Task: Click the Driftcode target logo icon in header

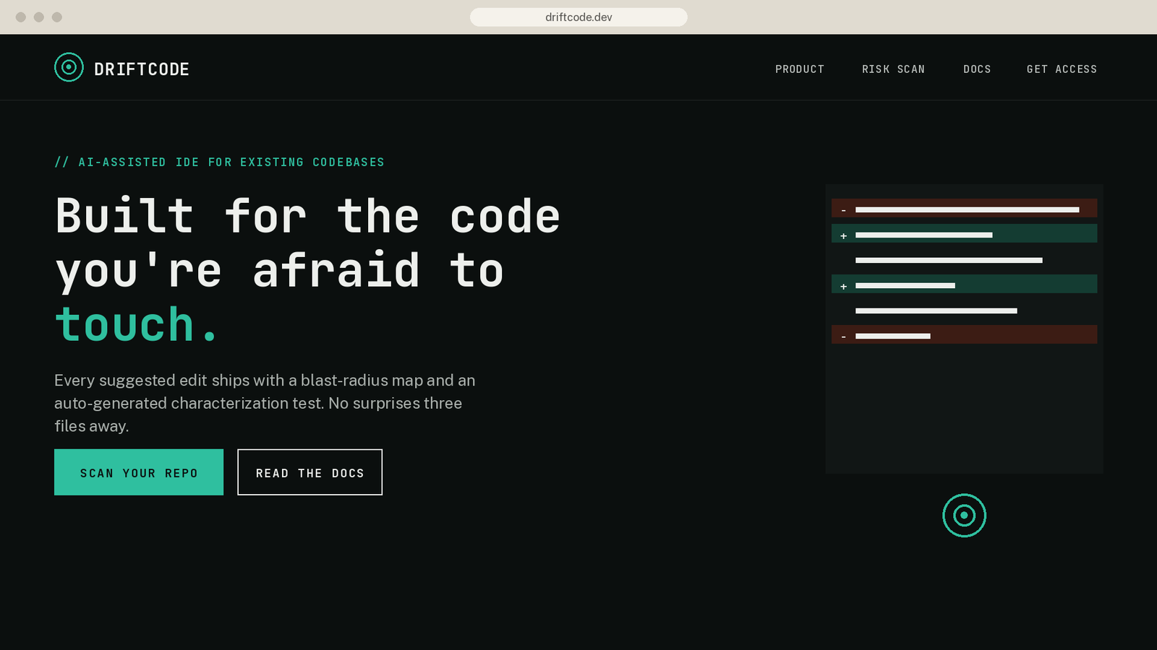Action: tap(69, 68)
